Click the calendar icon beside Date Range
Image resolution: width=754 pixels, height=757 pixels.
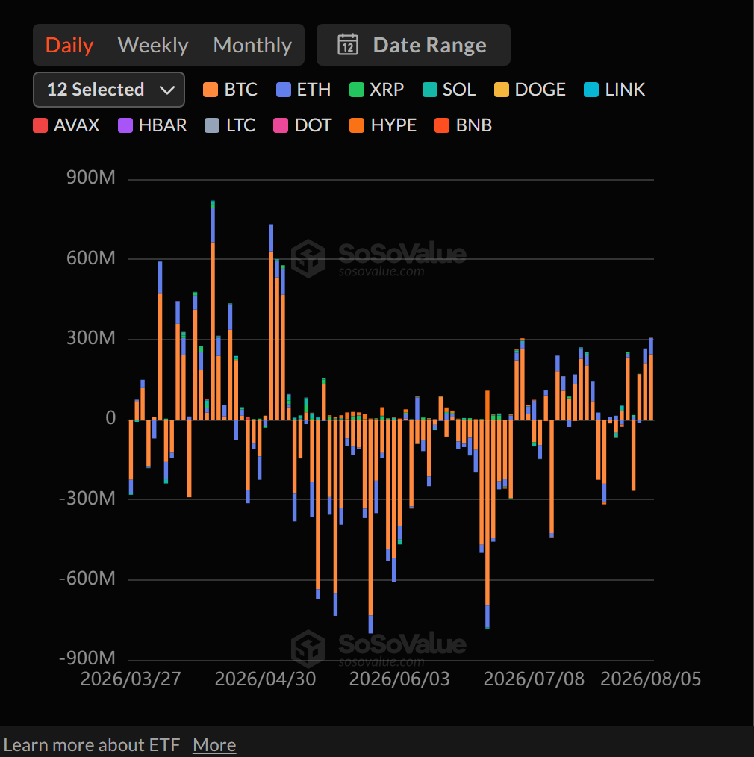click(x=348, y=45)
